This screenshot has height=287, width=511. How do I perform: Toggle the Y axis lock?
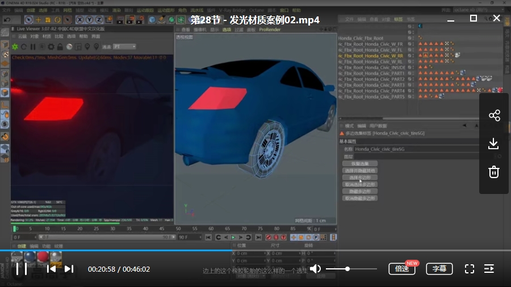(89, 20)
